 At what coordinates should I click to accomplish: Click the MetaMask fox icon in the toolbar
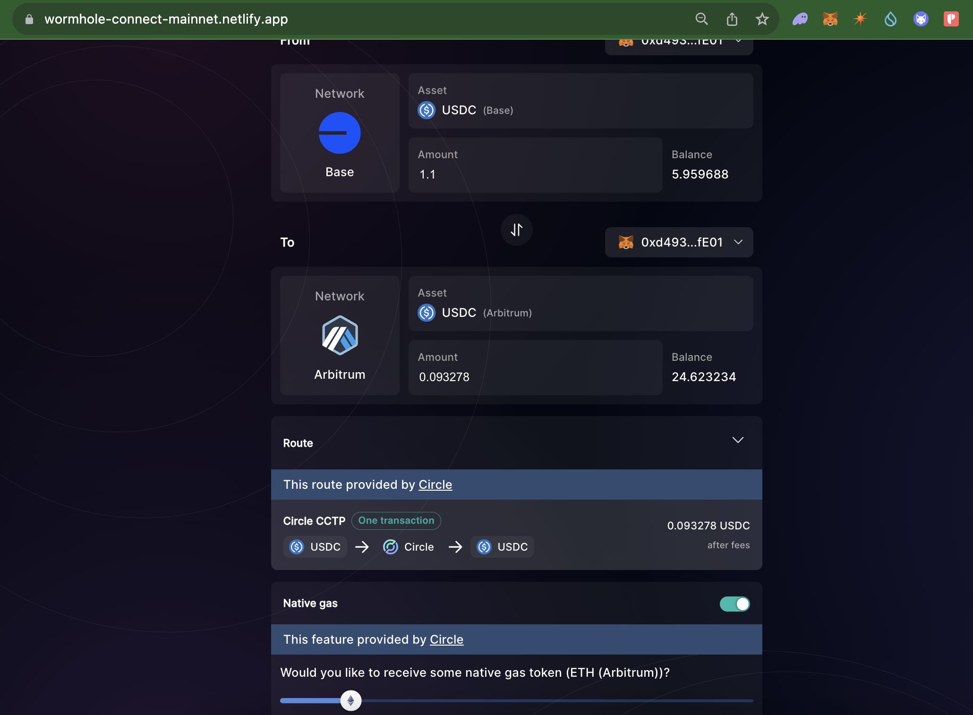(830, 19)
